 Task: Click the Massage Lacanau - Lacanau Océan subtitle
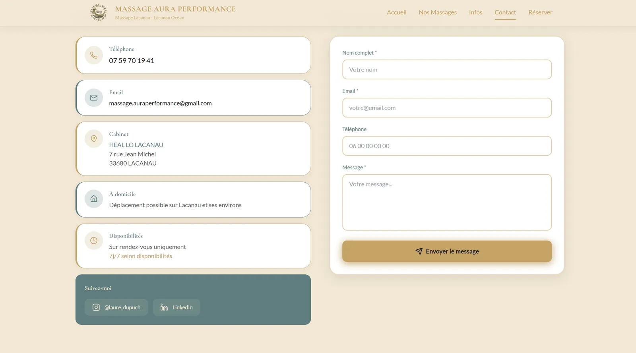coord(149,18)
